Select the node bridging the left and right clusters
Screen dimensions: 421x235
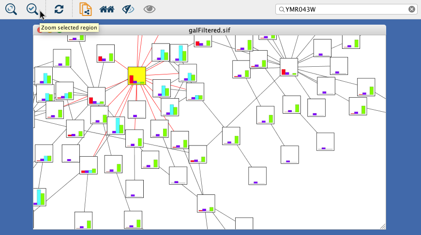click(x=231, y=136)
